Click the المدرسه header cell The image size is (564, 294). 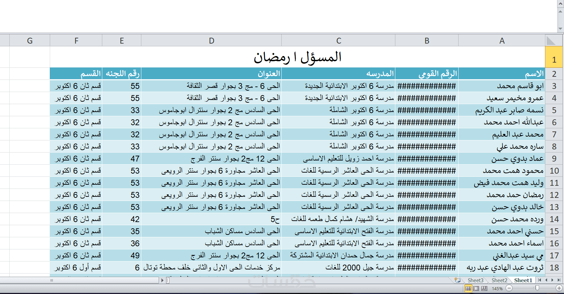(x=339, y=74)
